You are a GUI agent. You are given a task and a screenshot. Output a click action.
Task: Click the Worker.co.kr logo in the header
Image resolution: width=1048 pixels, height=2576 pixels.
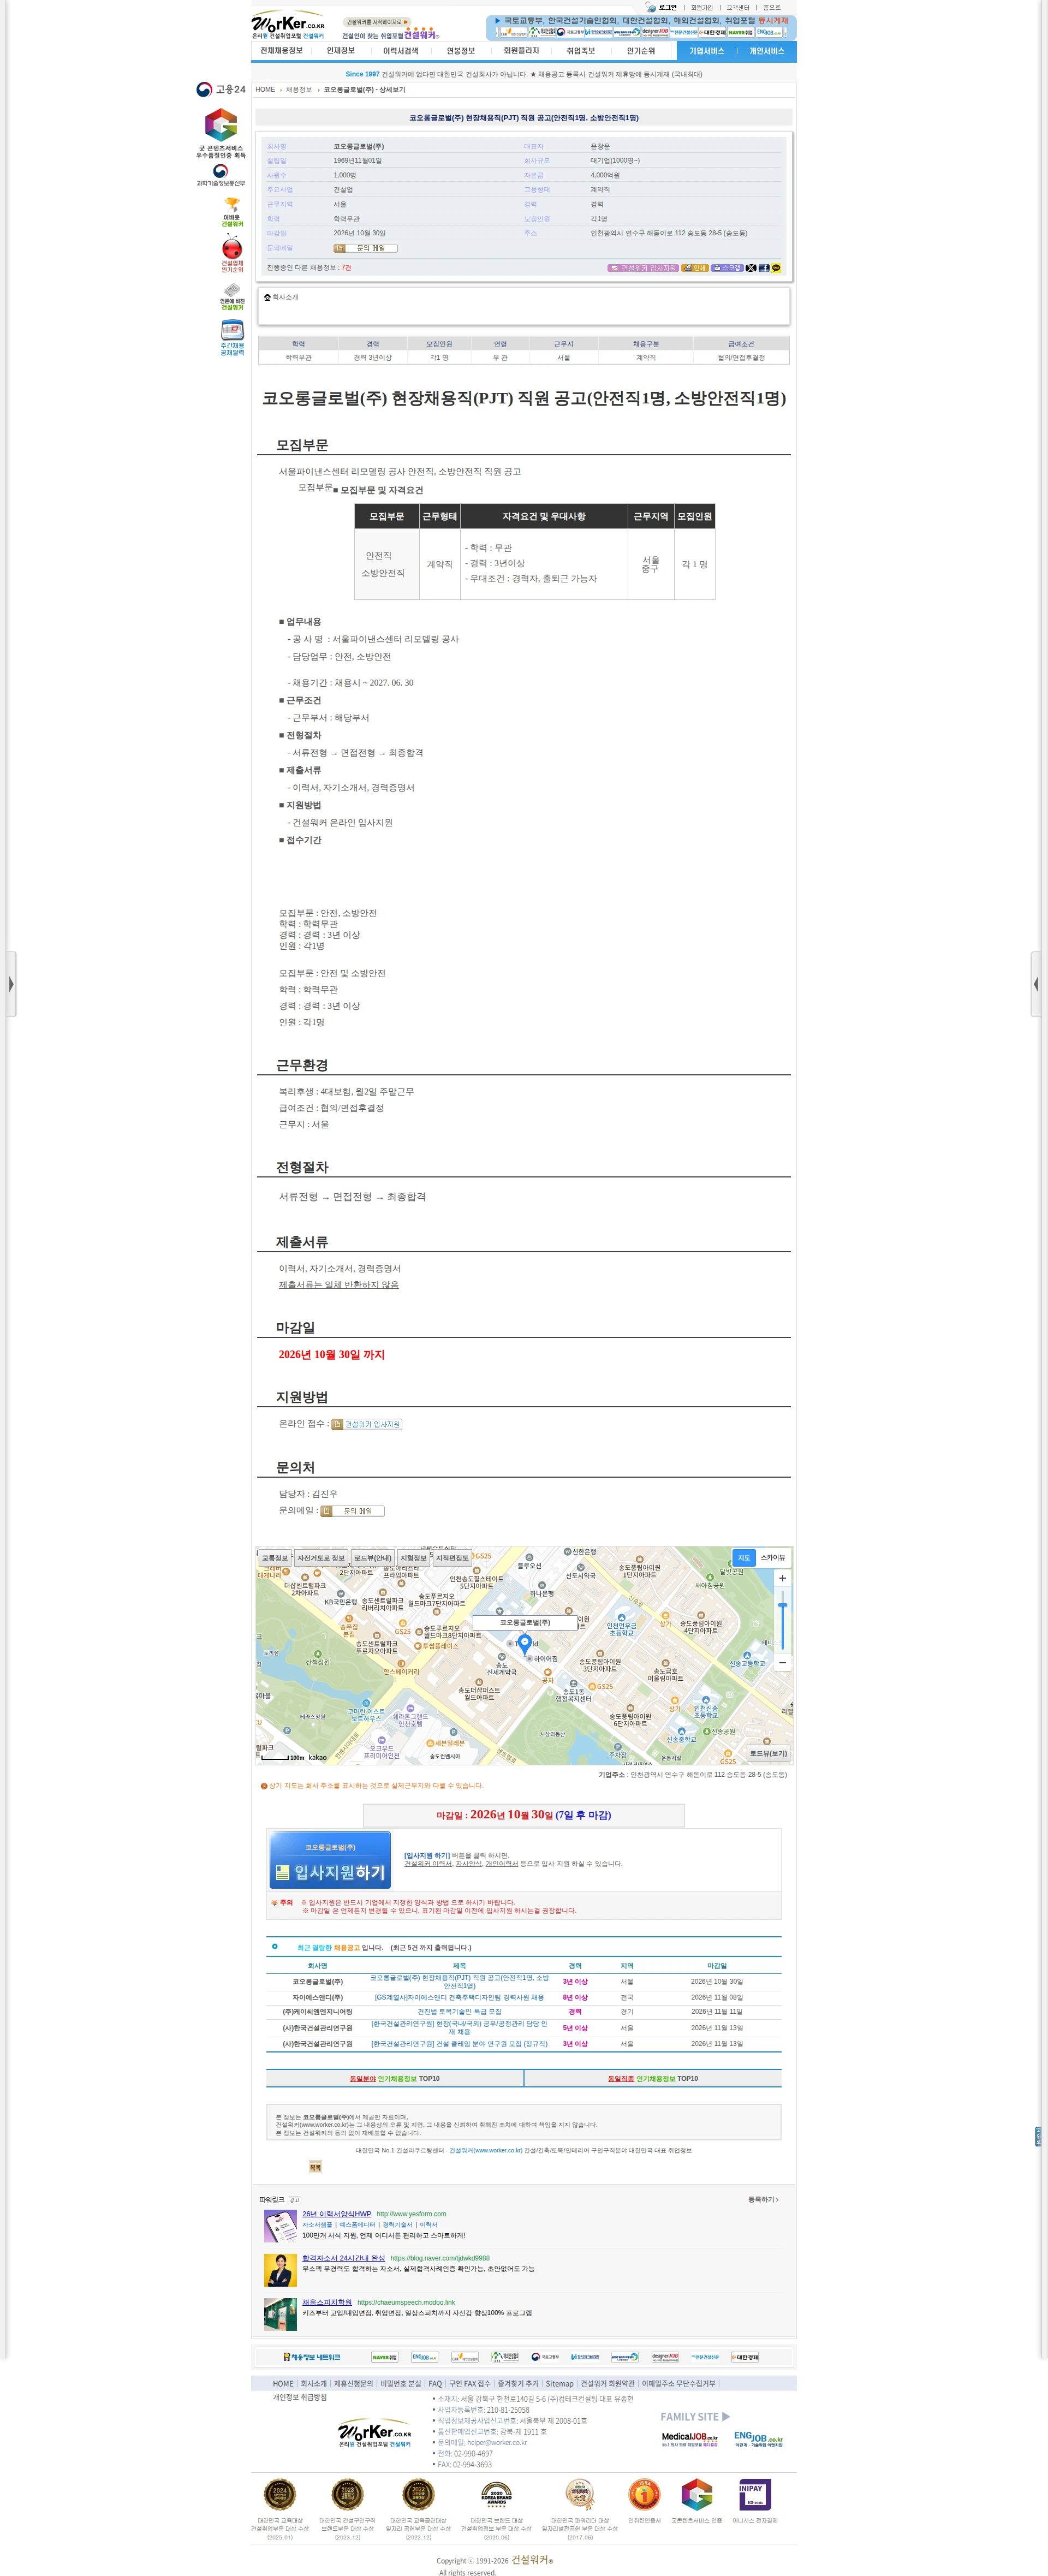tap(288, 25)
